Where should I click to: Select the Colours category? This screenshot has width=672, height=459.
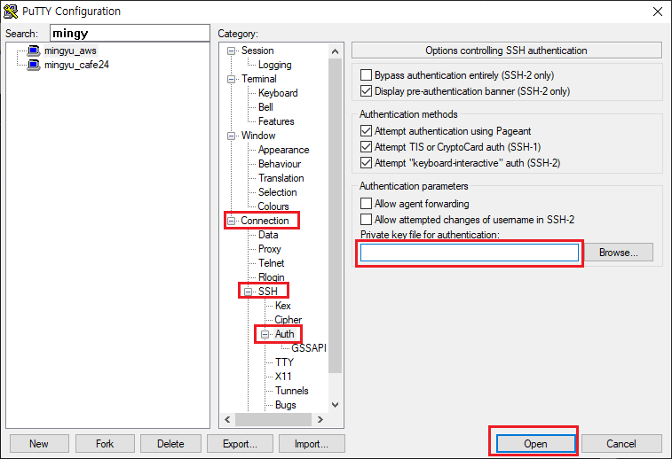[273, 206]
